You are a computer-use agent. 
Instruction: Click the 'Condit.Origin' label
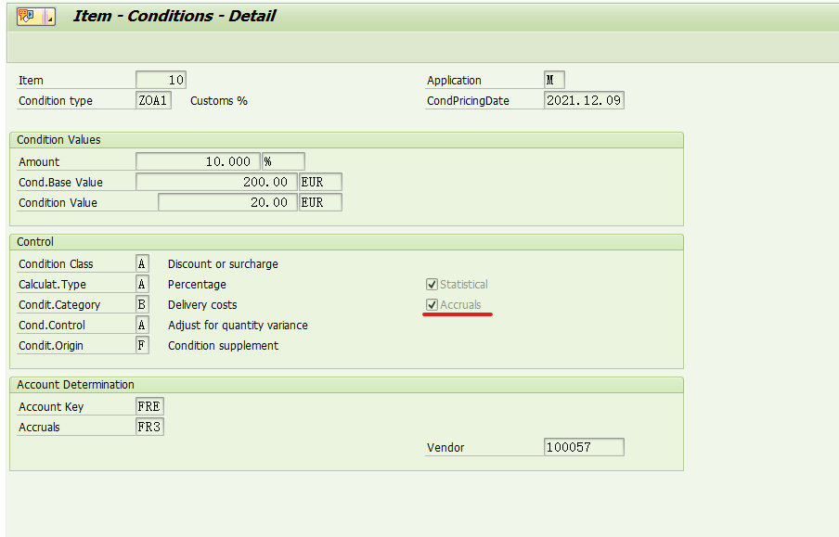(x=51, y=346)
